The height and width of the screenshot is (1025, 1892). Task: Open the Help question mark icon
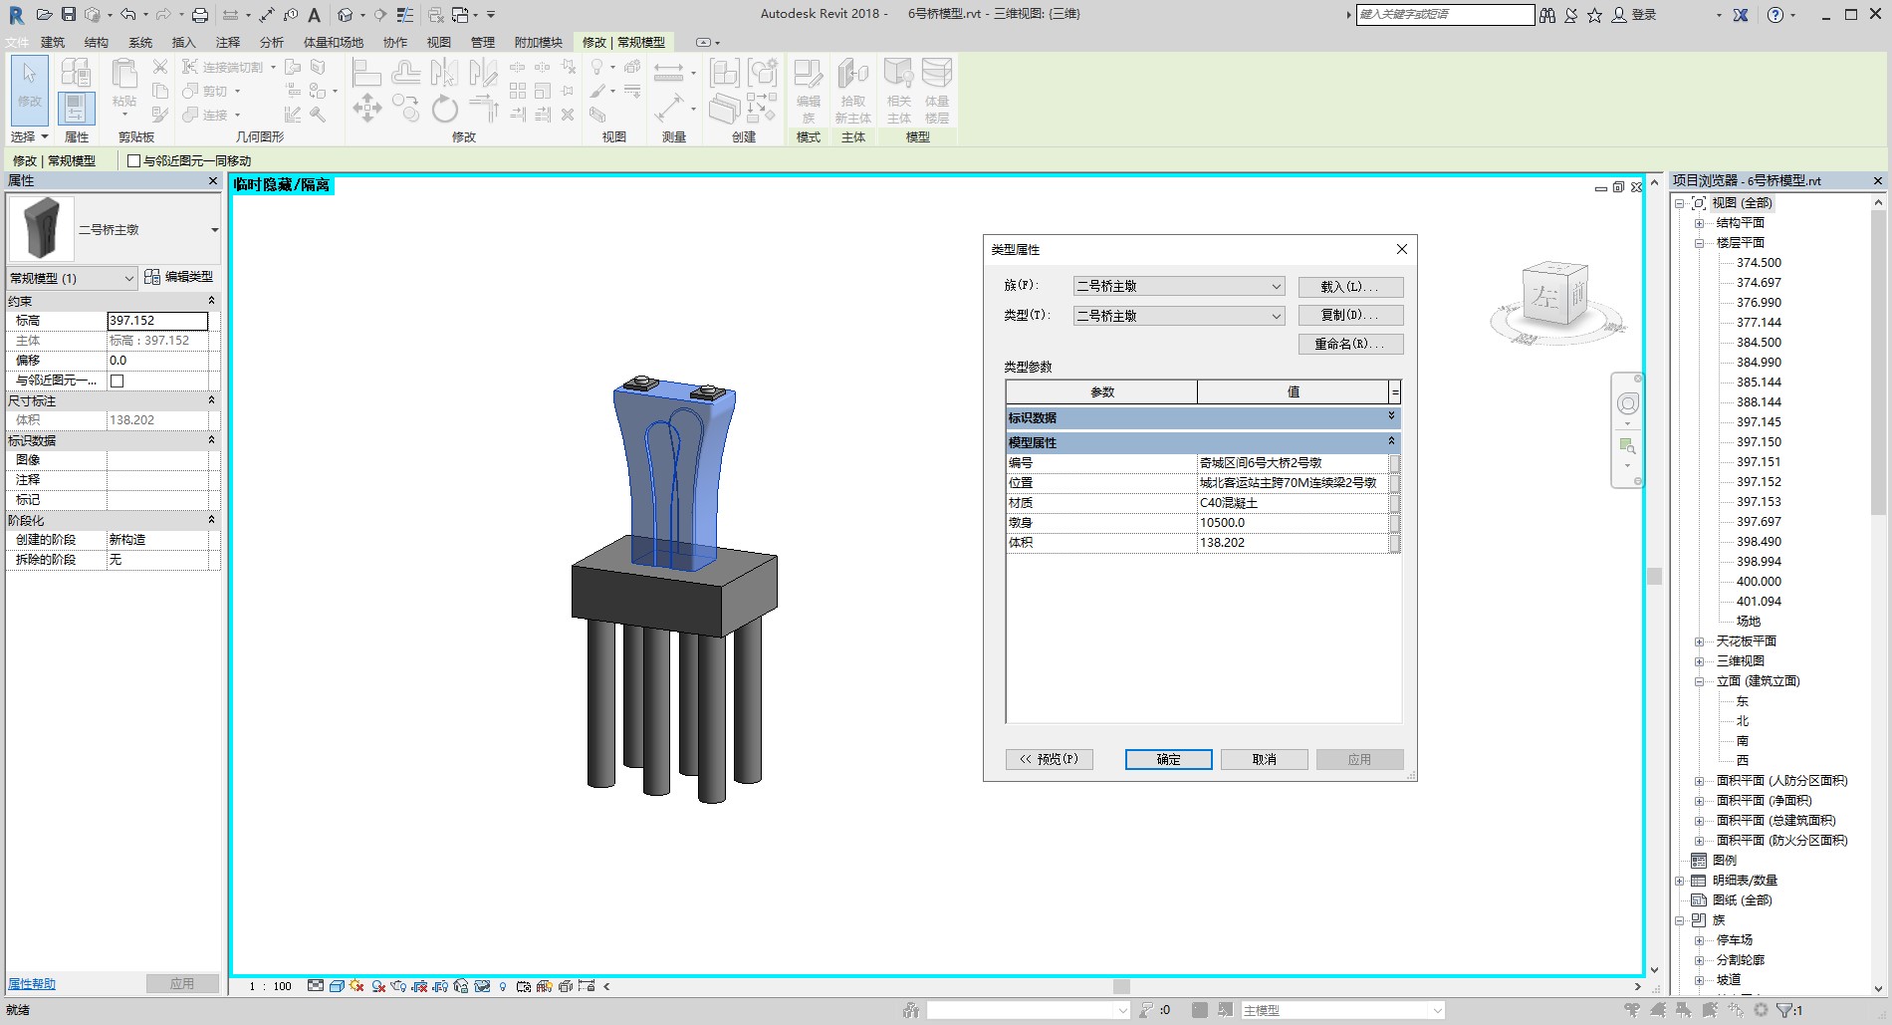click(x=1775, y=15)
